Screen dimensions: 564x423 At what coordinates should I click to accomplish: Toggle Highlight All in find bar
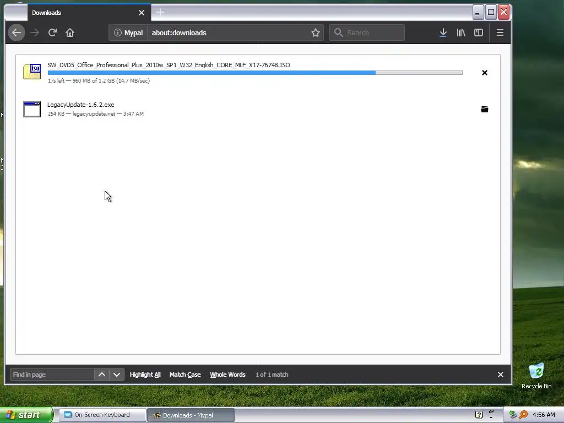[x=145, y=375]
